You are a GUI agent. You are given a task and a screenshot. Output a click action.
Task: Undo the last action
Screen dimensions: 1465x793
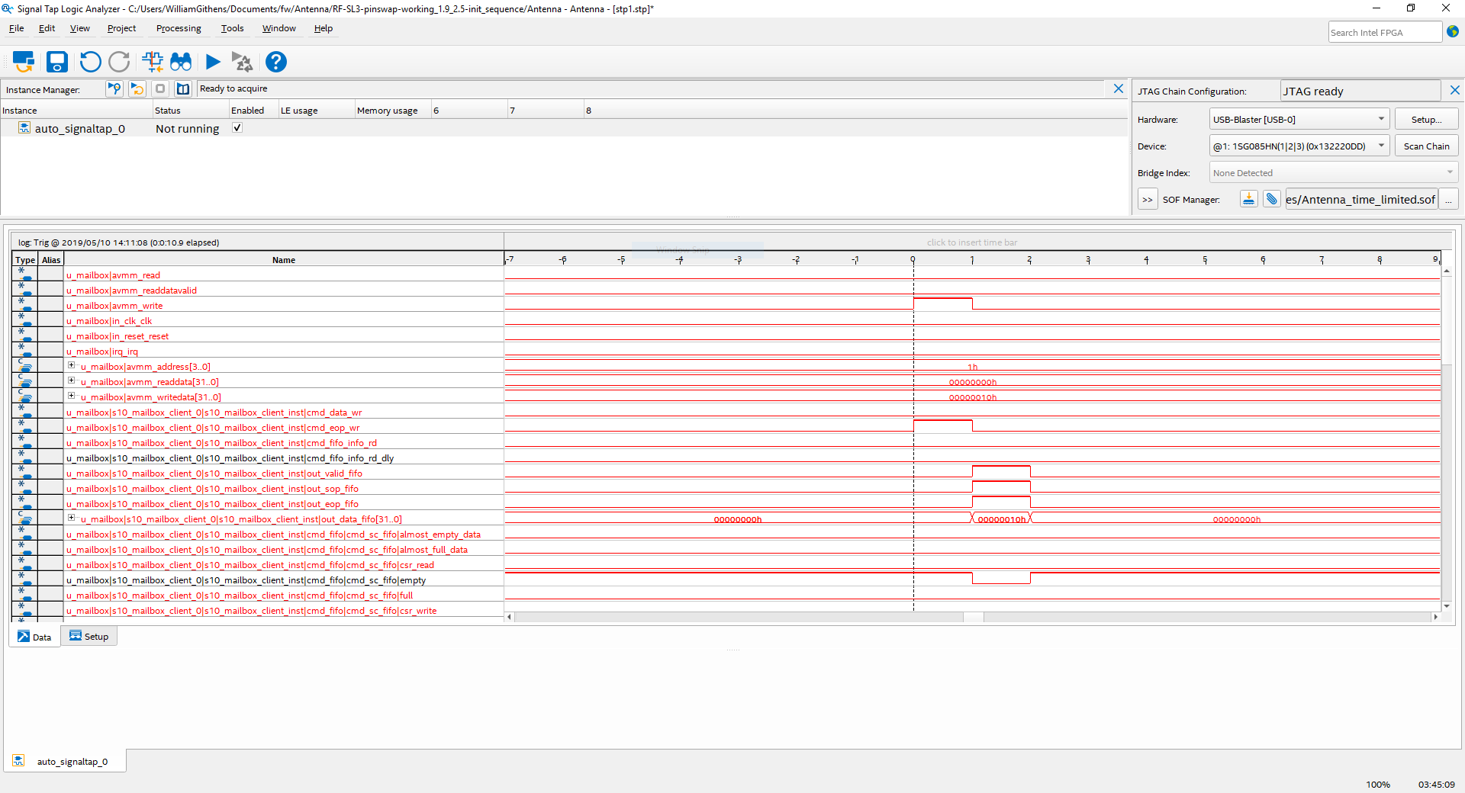[90, 62]
